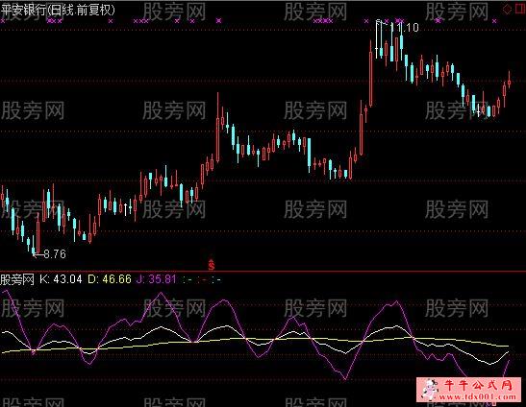Click the 牛牛公式网 logo banner
526x407 pixels.
pyautogui.click(x=469, y=390)
